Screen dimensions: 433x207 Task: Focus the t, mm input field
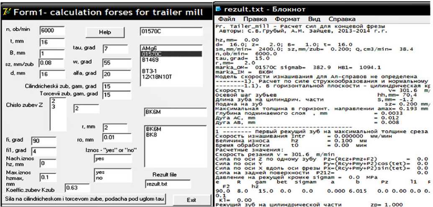52,42
